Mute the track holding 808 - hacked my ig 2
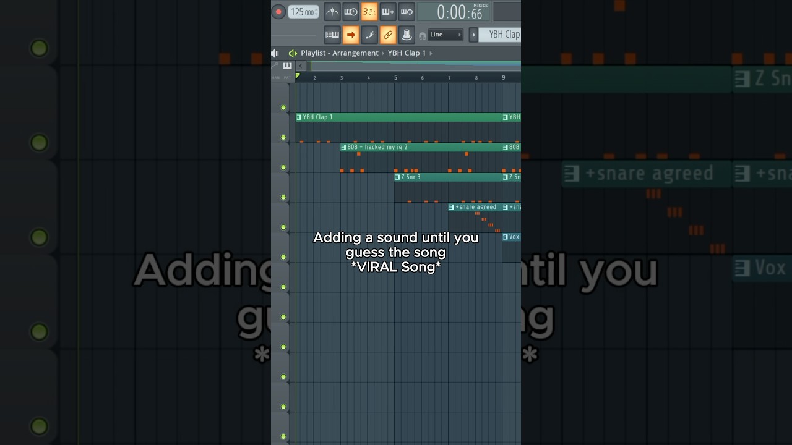The width and height of the screenshot is (792, 445). click(283, 167)
